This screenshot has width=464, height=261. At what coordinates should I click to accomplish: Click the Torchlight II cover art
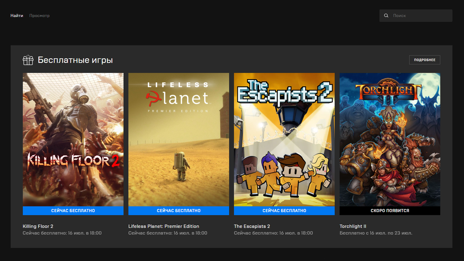[390, 139]
